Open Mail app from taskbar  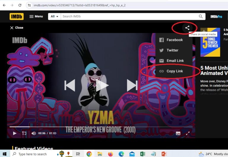pyautogui.click(x=132, y=154)
